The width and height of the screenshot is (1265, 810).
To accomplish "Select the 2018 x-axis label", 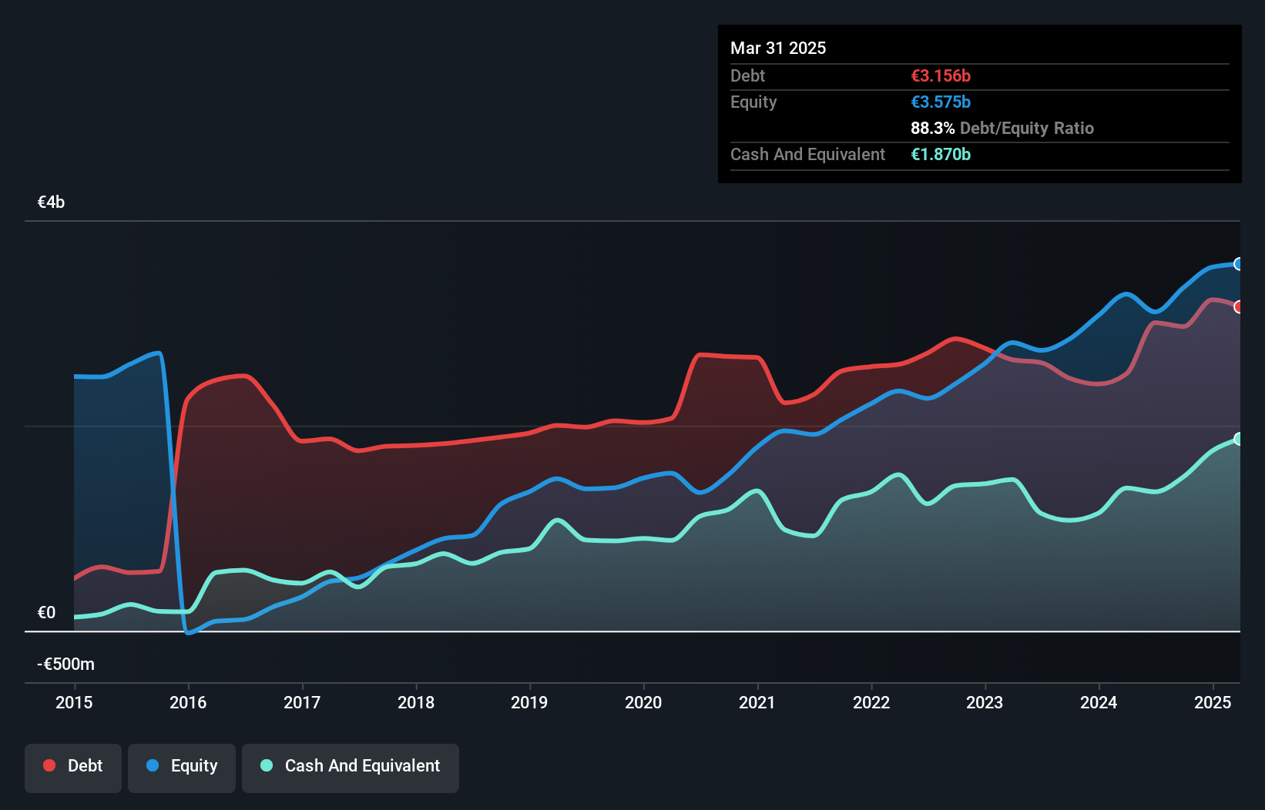I will [x=416, y=702].
